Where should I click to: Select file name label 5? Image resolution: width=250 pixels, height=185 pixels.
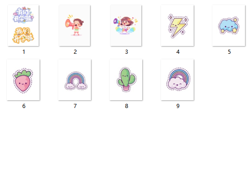(229, 52)
